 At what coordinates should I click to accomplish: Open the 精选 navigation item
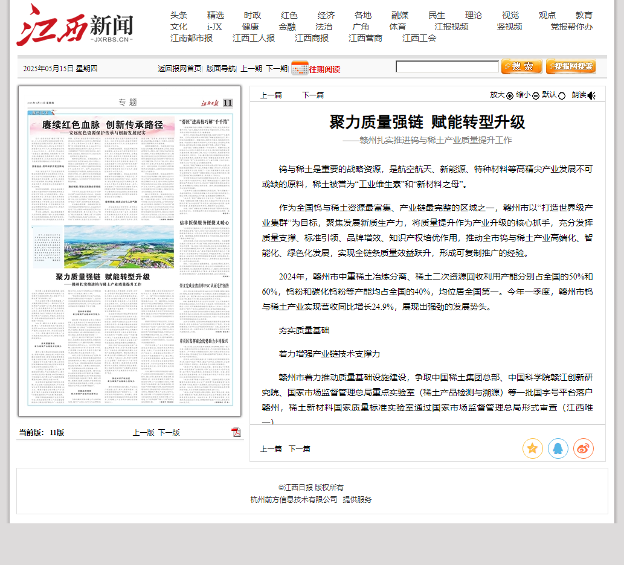click(216, 16)
